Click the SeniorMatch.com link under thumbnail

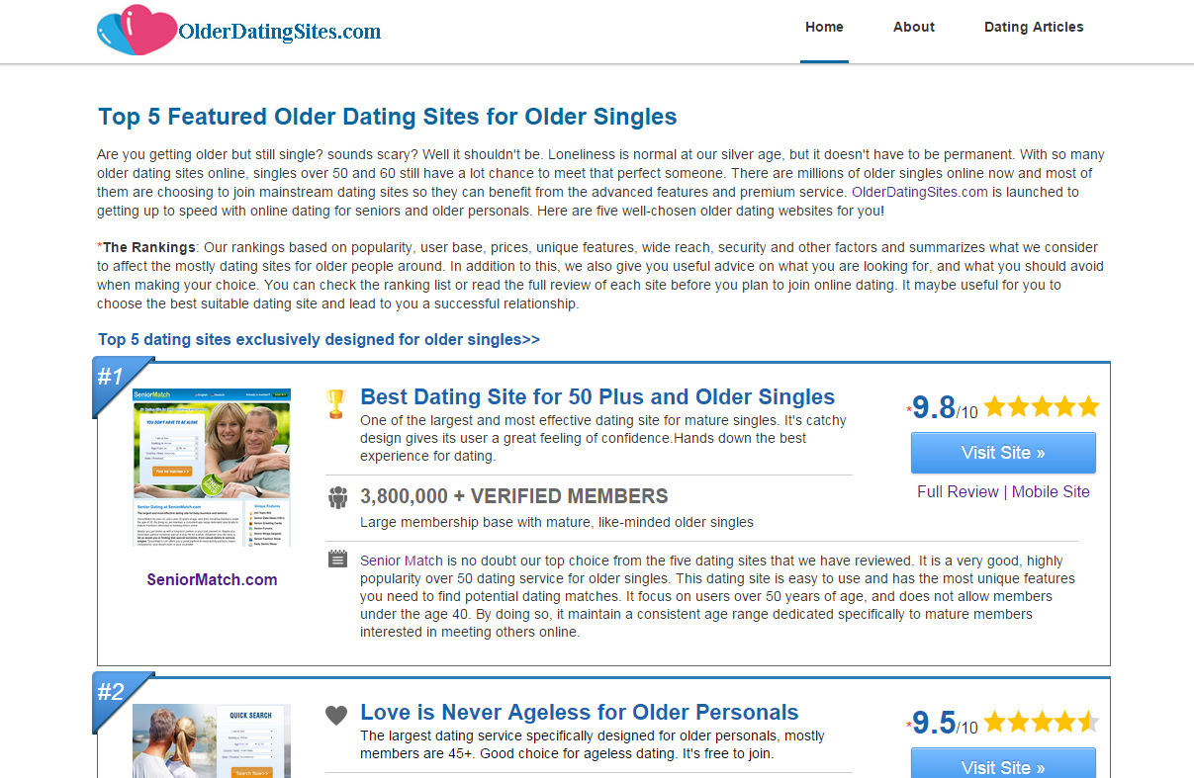(212, 579)
